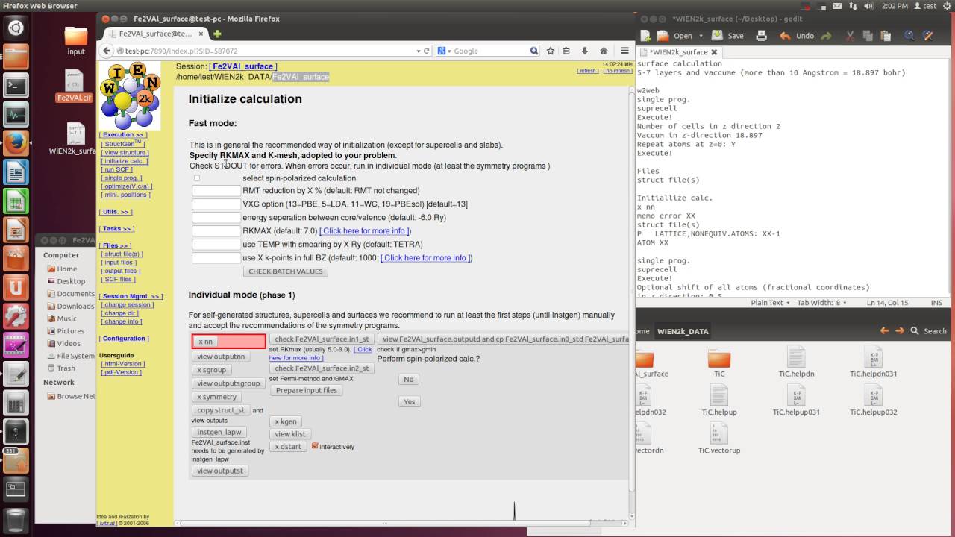The width and height of the screenshot is (955, 537).
Task: Open the Trash in the launcher
Action: point(16,518)
